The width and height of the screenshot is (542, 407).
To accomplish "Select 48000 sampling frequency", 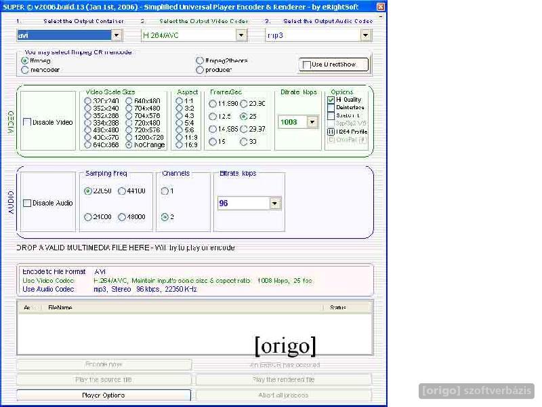I will (x=122, y=216).
